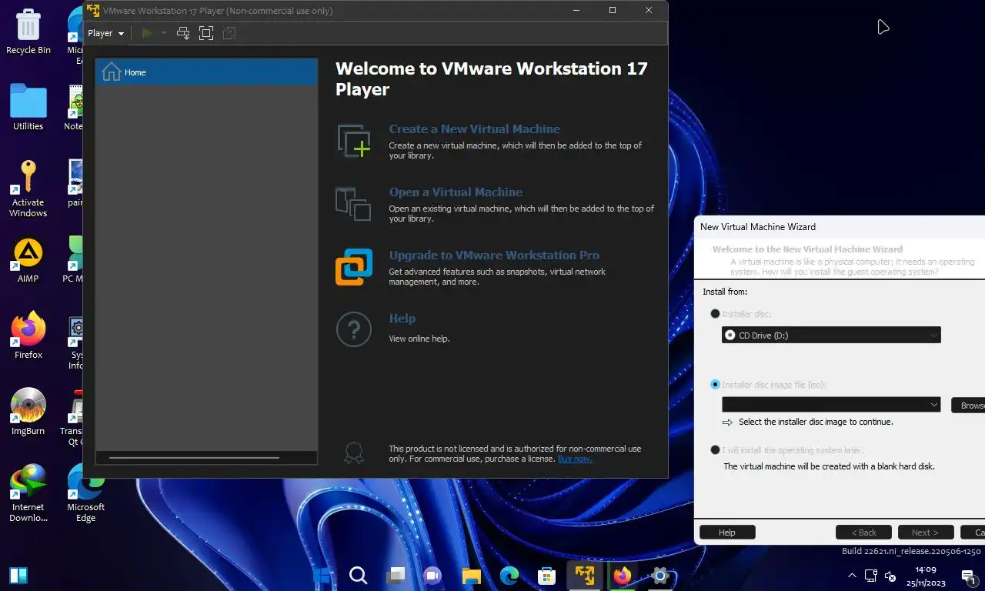The width and height of the screenshot is (985, 591).
Task: Click the Send Ctrl+Alt+Del toolbar icon
Action: click(183, 33)
